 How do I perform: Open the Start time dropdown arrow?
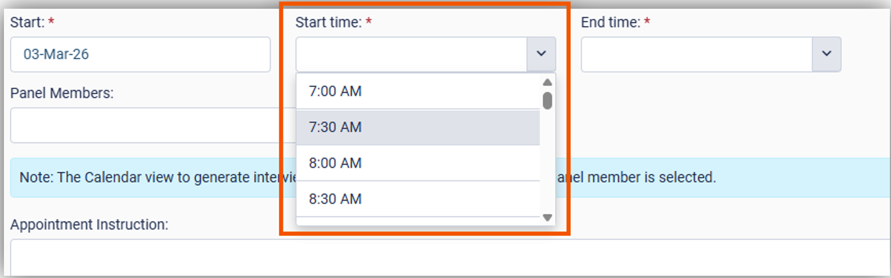pos(541,54)
